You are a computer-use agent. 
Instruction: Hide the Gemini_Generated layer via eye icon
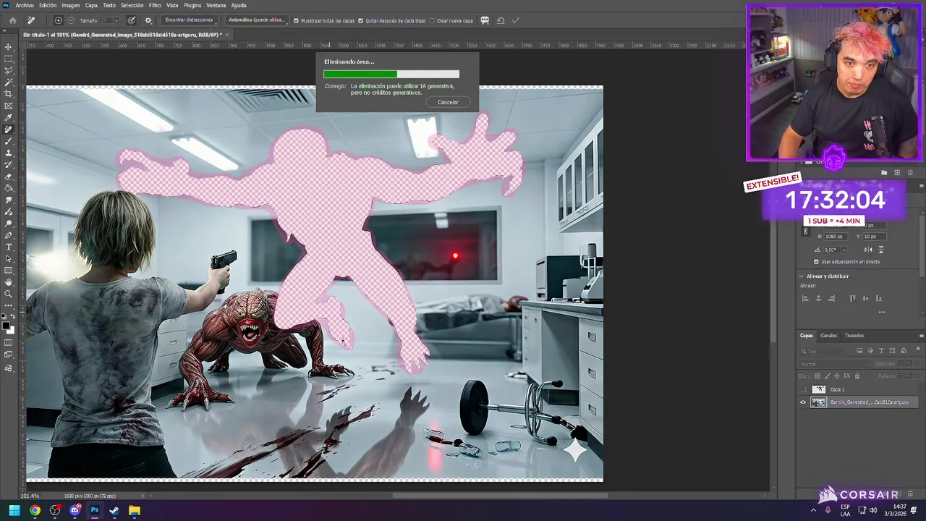click(802, 402)
